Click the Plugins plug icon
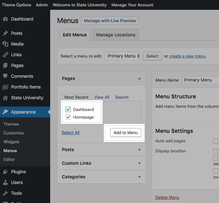The width and height of the screenshot is (219, 203). [5, 172]
